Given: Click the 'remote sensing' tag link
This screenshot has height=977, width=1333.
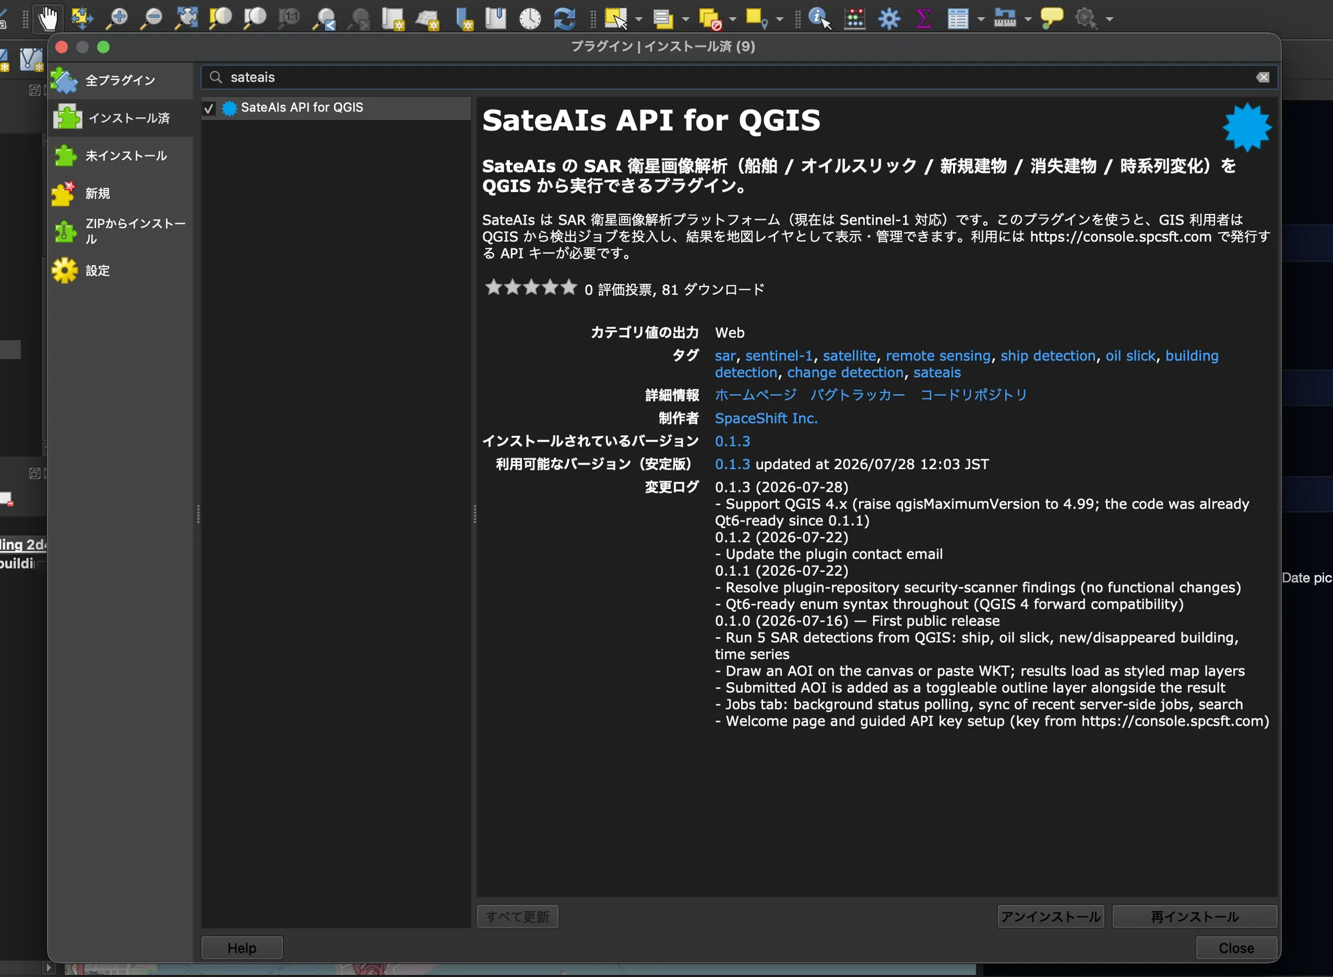Looking at the screenshot, I should (x=938, y=356).
